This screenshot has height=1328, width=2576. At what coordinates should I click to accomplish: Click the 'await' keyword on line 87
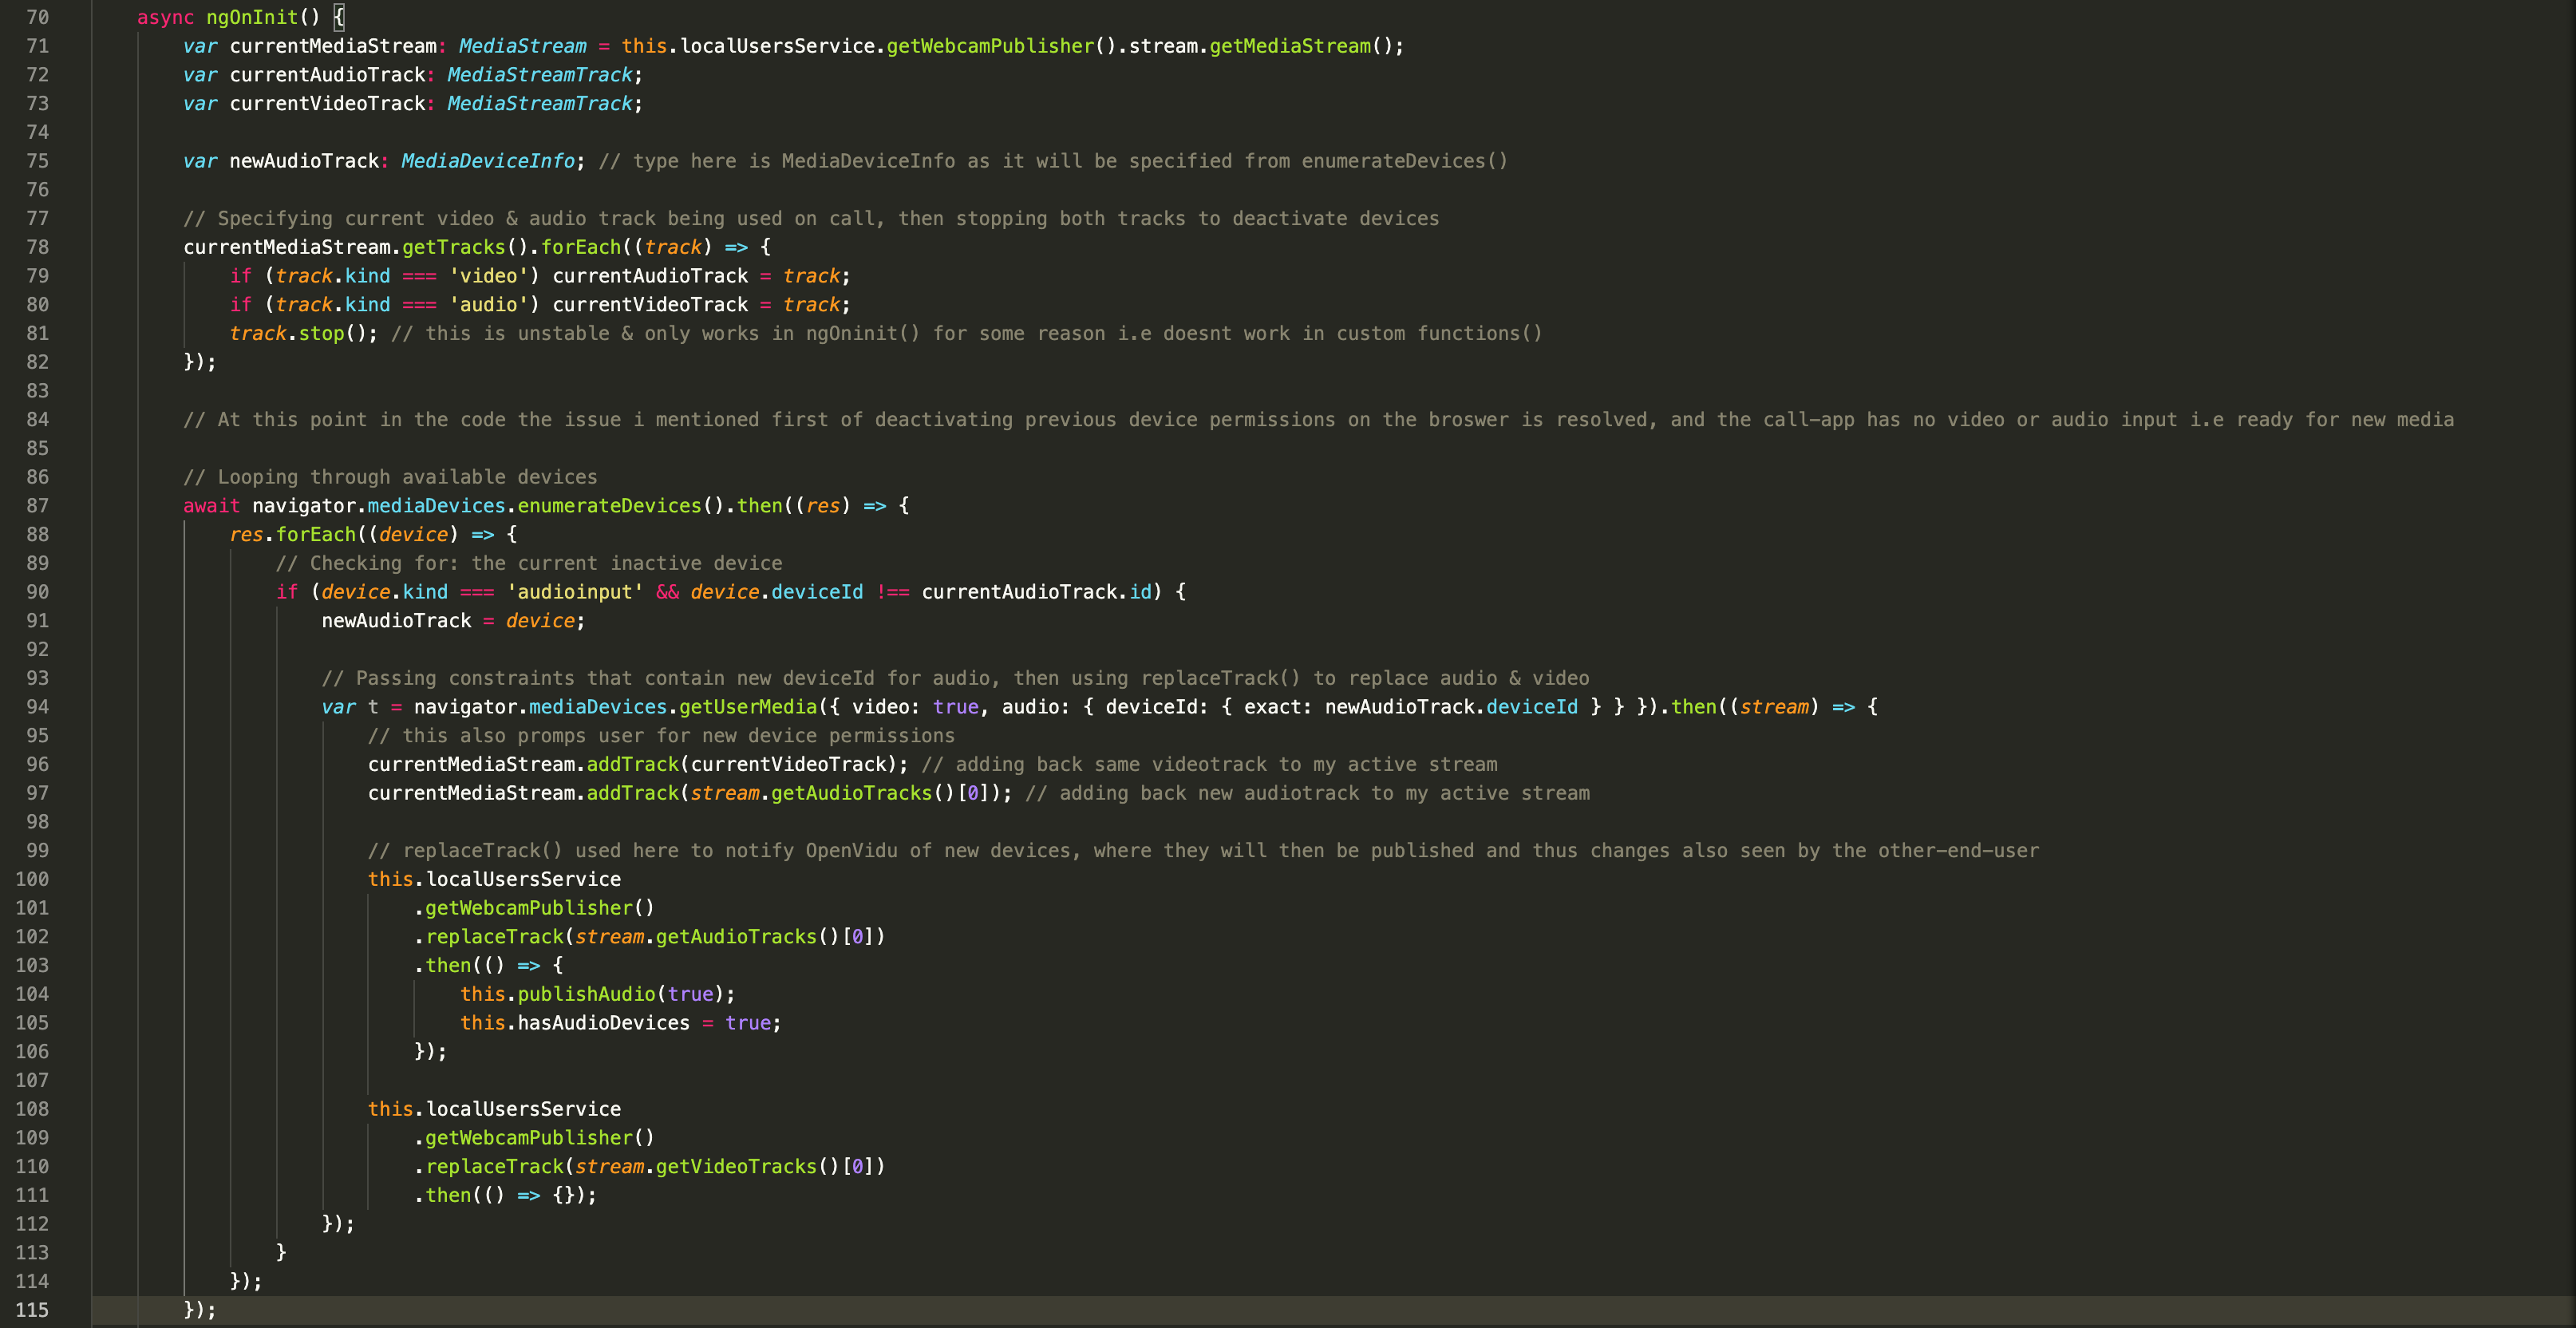tap(211, 506)
